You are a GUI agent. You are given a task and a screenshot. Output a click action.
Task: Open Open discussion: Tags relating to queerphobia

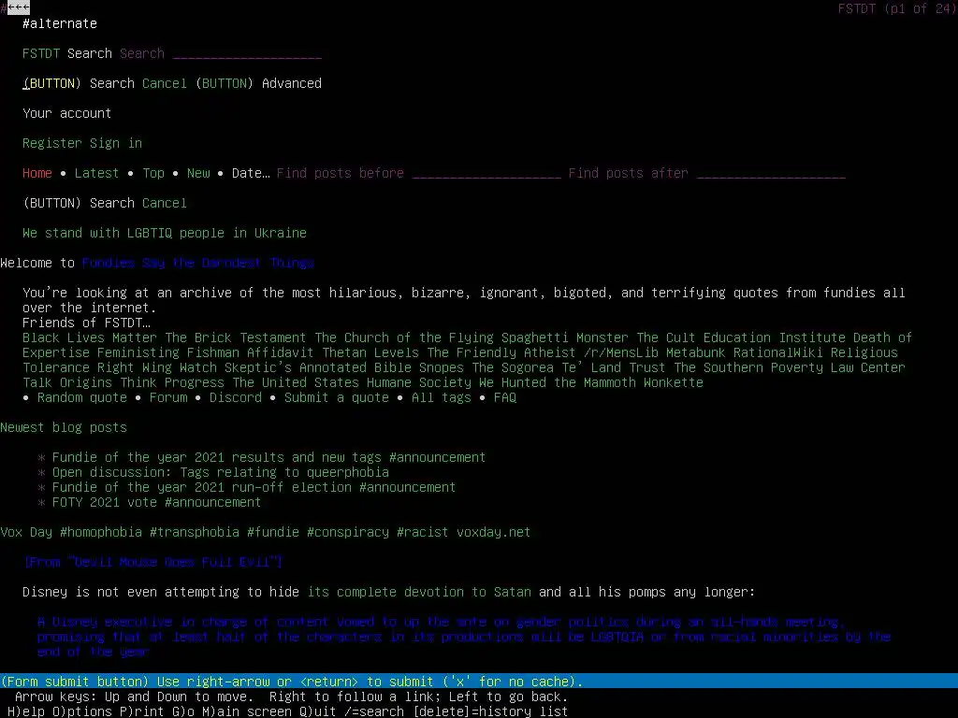point(221,472)
